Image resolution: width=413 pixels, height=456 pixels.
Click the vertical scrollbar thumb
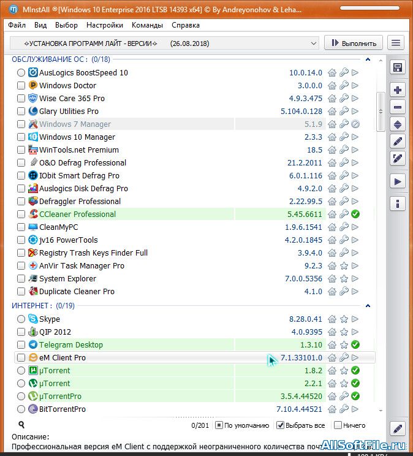coord(381,112)
